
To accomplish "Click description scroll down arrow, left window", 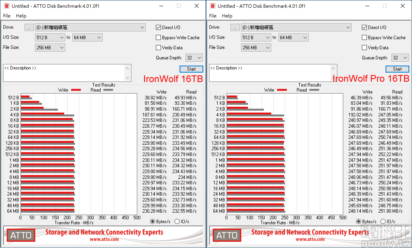I will click(x=127, y=78).
